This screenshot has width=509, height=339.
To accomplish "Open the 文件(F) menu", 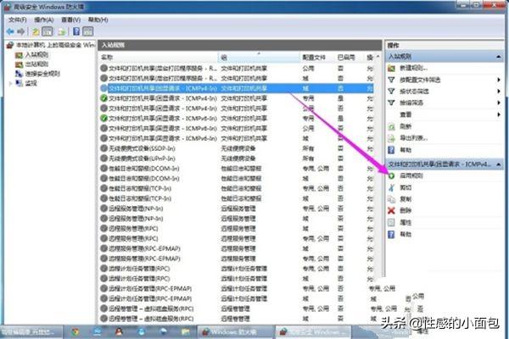I will 18,19.
